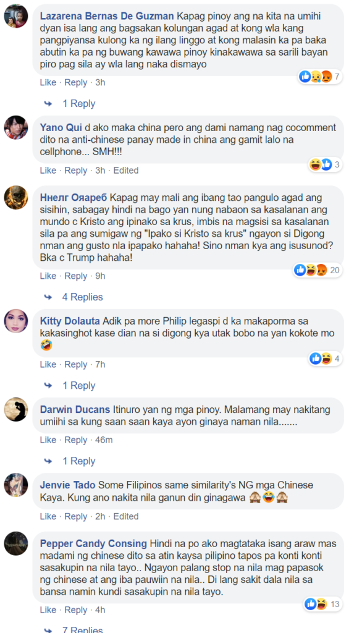Screen dimensions: 362x633
Task: Open the 20 reactions on Нhелг Ояареб's comment
Action: click(317, 270)
